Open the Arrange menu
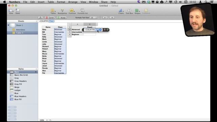 [73, 2]
